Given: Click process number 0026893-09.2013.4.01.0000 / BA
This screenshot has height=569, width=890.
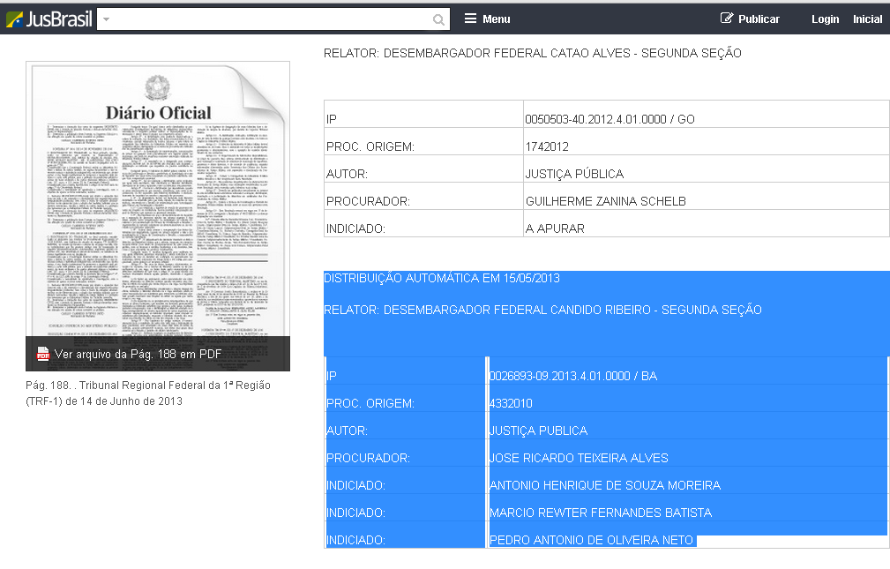Looking at the screenshot, I should 573,377.
